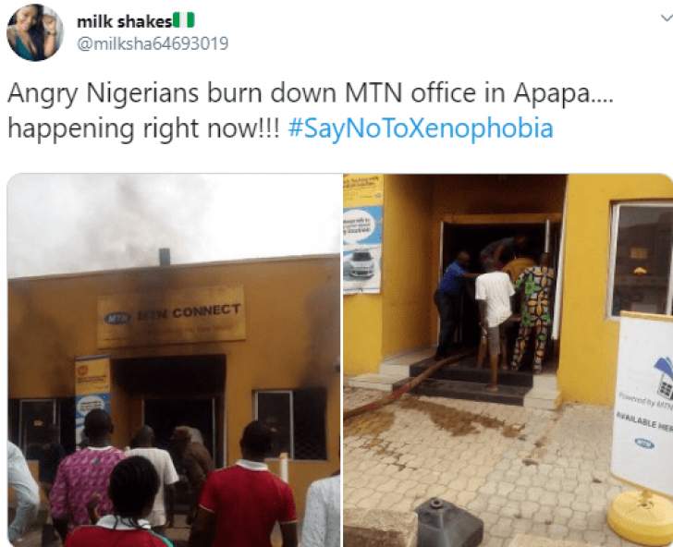Open the right photo of the yellow entrance

click(x=508, y=359)
